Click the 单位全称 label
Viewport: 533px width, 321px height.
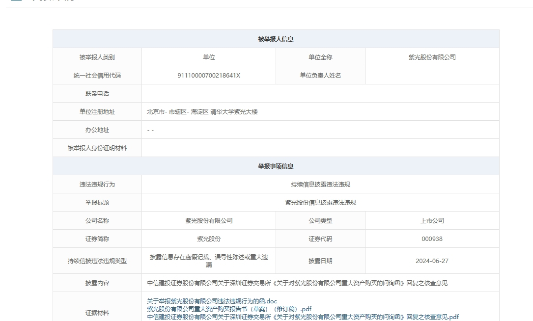[320, 57]
